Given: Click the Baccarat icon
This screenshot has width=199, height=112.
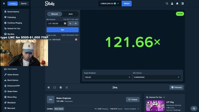Looking at the screenshot, I should click(5, 108).
